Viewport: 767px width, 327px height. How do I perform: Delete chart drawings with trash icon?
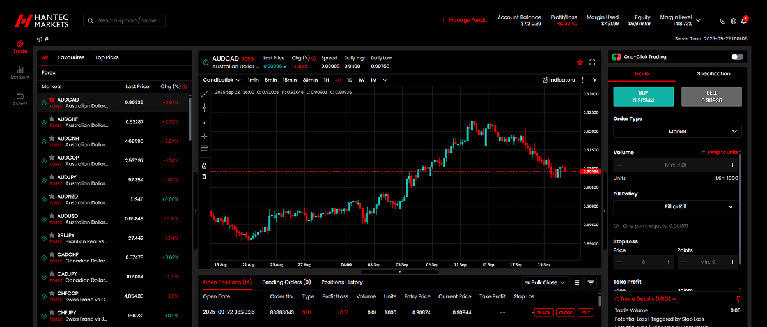pos(205,176)
